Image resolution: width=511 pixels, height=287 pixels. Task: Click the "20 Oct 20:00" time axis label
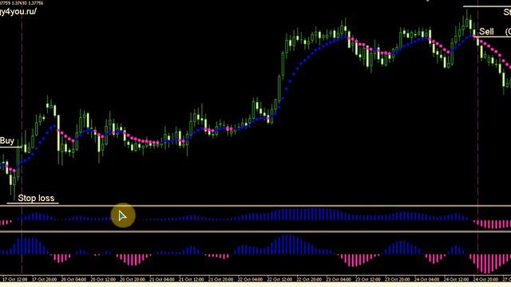[x=133, y=279]
